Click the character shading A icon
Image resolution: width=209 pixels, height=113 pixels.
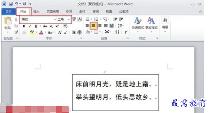tap(74, 32)
